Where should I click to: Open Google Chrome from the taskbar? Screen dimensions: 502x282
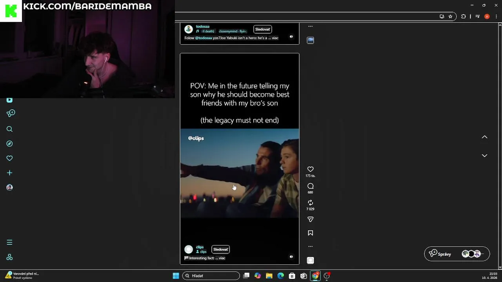pyautogui.click(x=315, y=276)
